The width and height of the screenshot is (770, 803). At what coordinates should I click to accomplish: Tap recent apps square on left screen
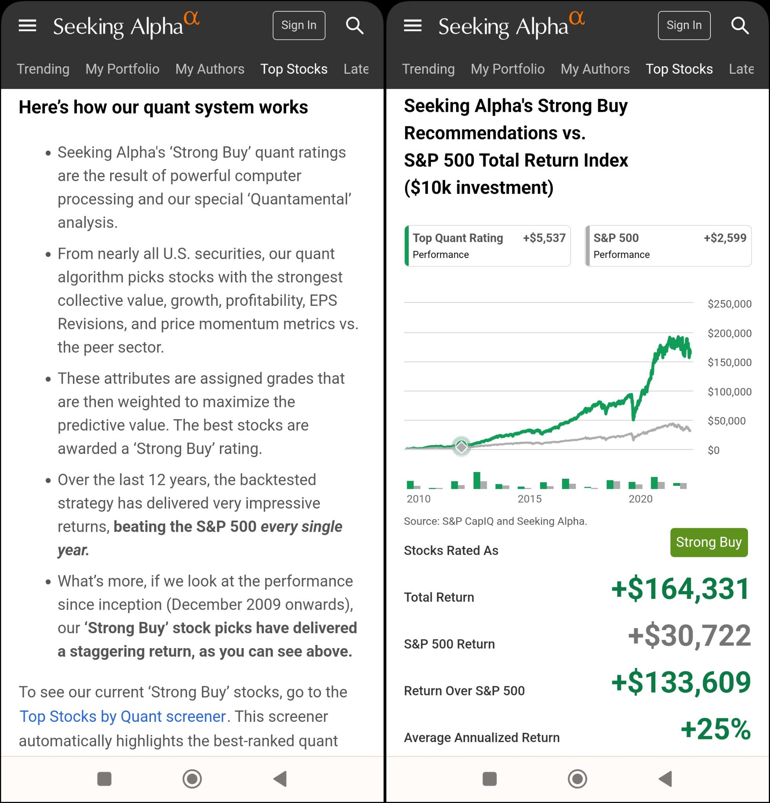click(x=104, y=779)
